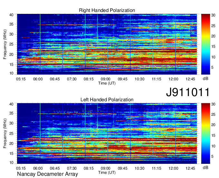Click the 'Left Handed Polarization' plot title
This screenshot has height=178, width=219.
tap(107, 100)
